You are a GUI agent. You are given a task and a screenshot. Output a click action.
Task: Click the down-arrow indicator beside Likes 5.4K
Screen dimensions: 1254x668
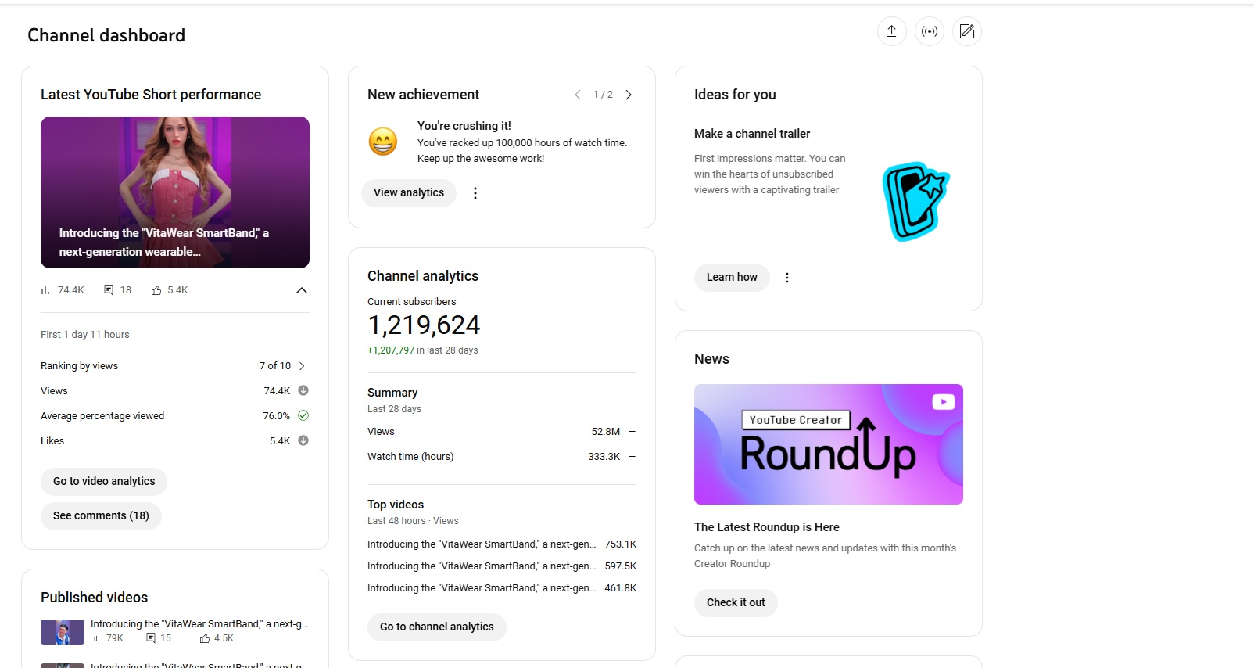303,440
